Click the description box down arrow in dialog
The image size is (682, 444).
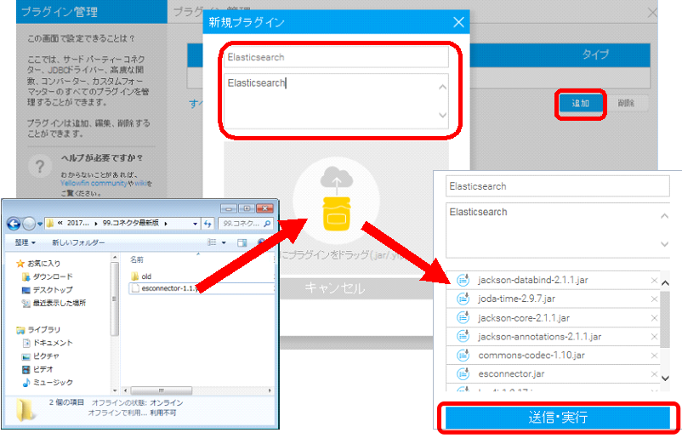pos(442,115)
